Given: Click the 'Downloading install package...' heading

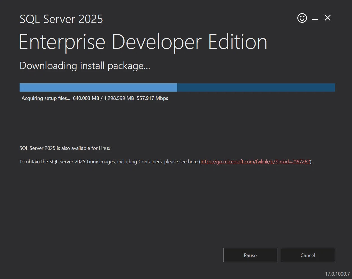Looking at the screenshot, I should click(x=85, y=66).
